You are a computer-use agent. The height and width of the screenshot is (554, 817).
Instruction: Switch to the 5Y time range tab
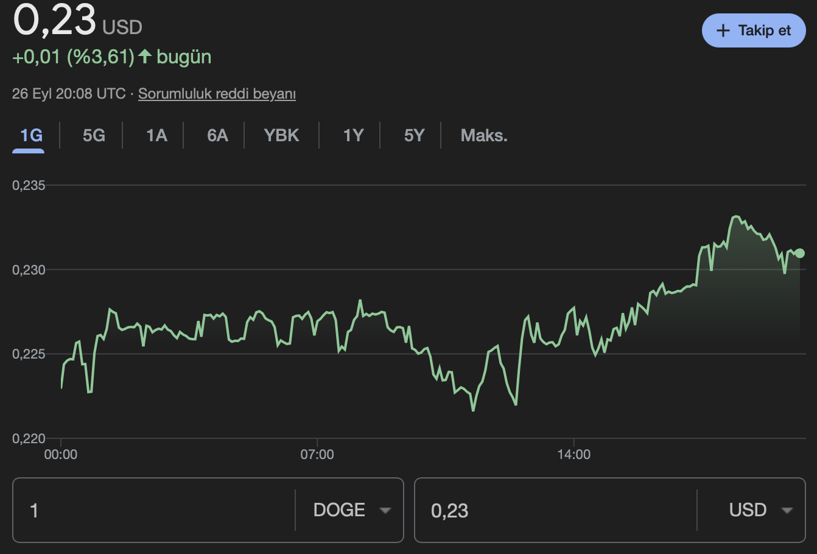414,135
